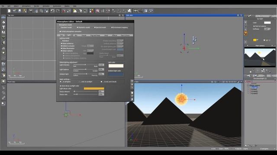Screen dimensions: 277x155
Task: Create a new scene from the toolbar
Action: (x=9, y=11)
